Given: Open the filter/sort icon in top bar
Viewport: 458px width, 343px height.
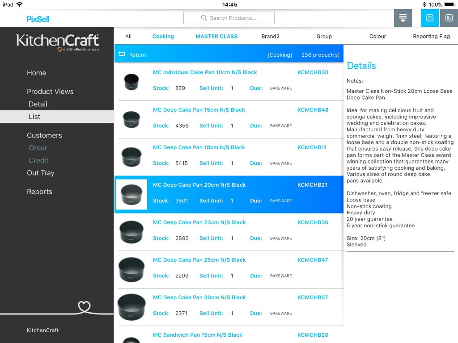Looking at the screenshot, I should point(403,18).
